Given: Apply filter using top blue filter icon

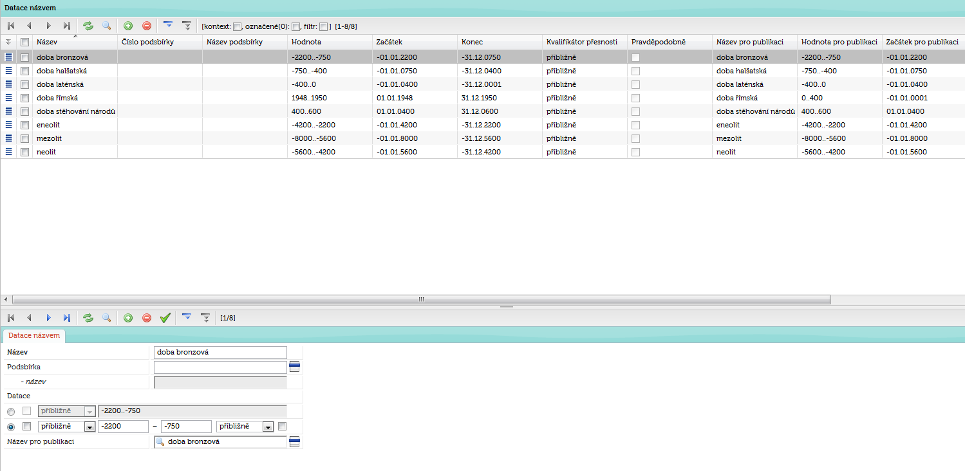Looking at the screenshot, I should (168, 26).
